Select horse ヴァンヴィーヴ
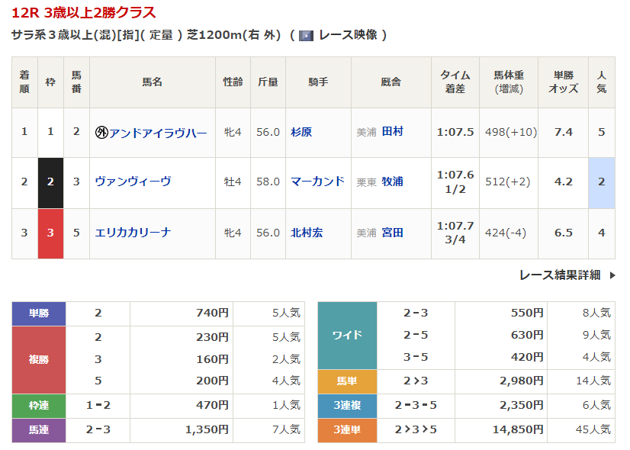This screenshot has width=630, height=450. point(133,182)
